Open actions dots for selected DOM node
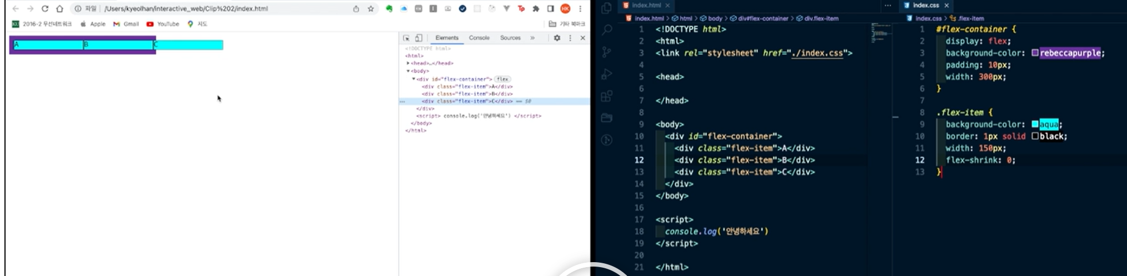 pyautogui.click(x=402, y=101)
